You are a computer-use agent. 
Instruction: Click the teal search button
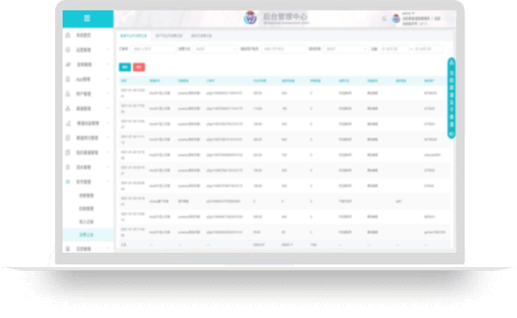pyautogui.click(x=125, y=67)
